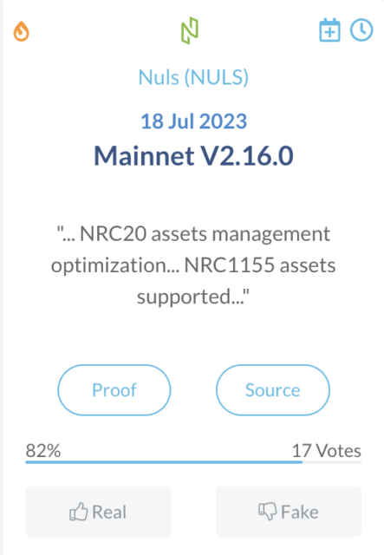Viewport: 384px width, 555px height.
Task: Click the unfilled end of vote bar
Action: click(332, 462)
